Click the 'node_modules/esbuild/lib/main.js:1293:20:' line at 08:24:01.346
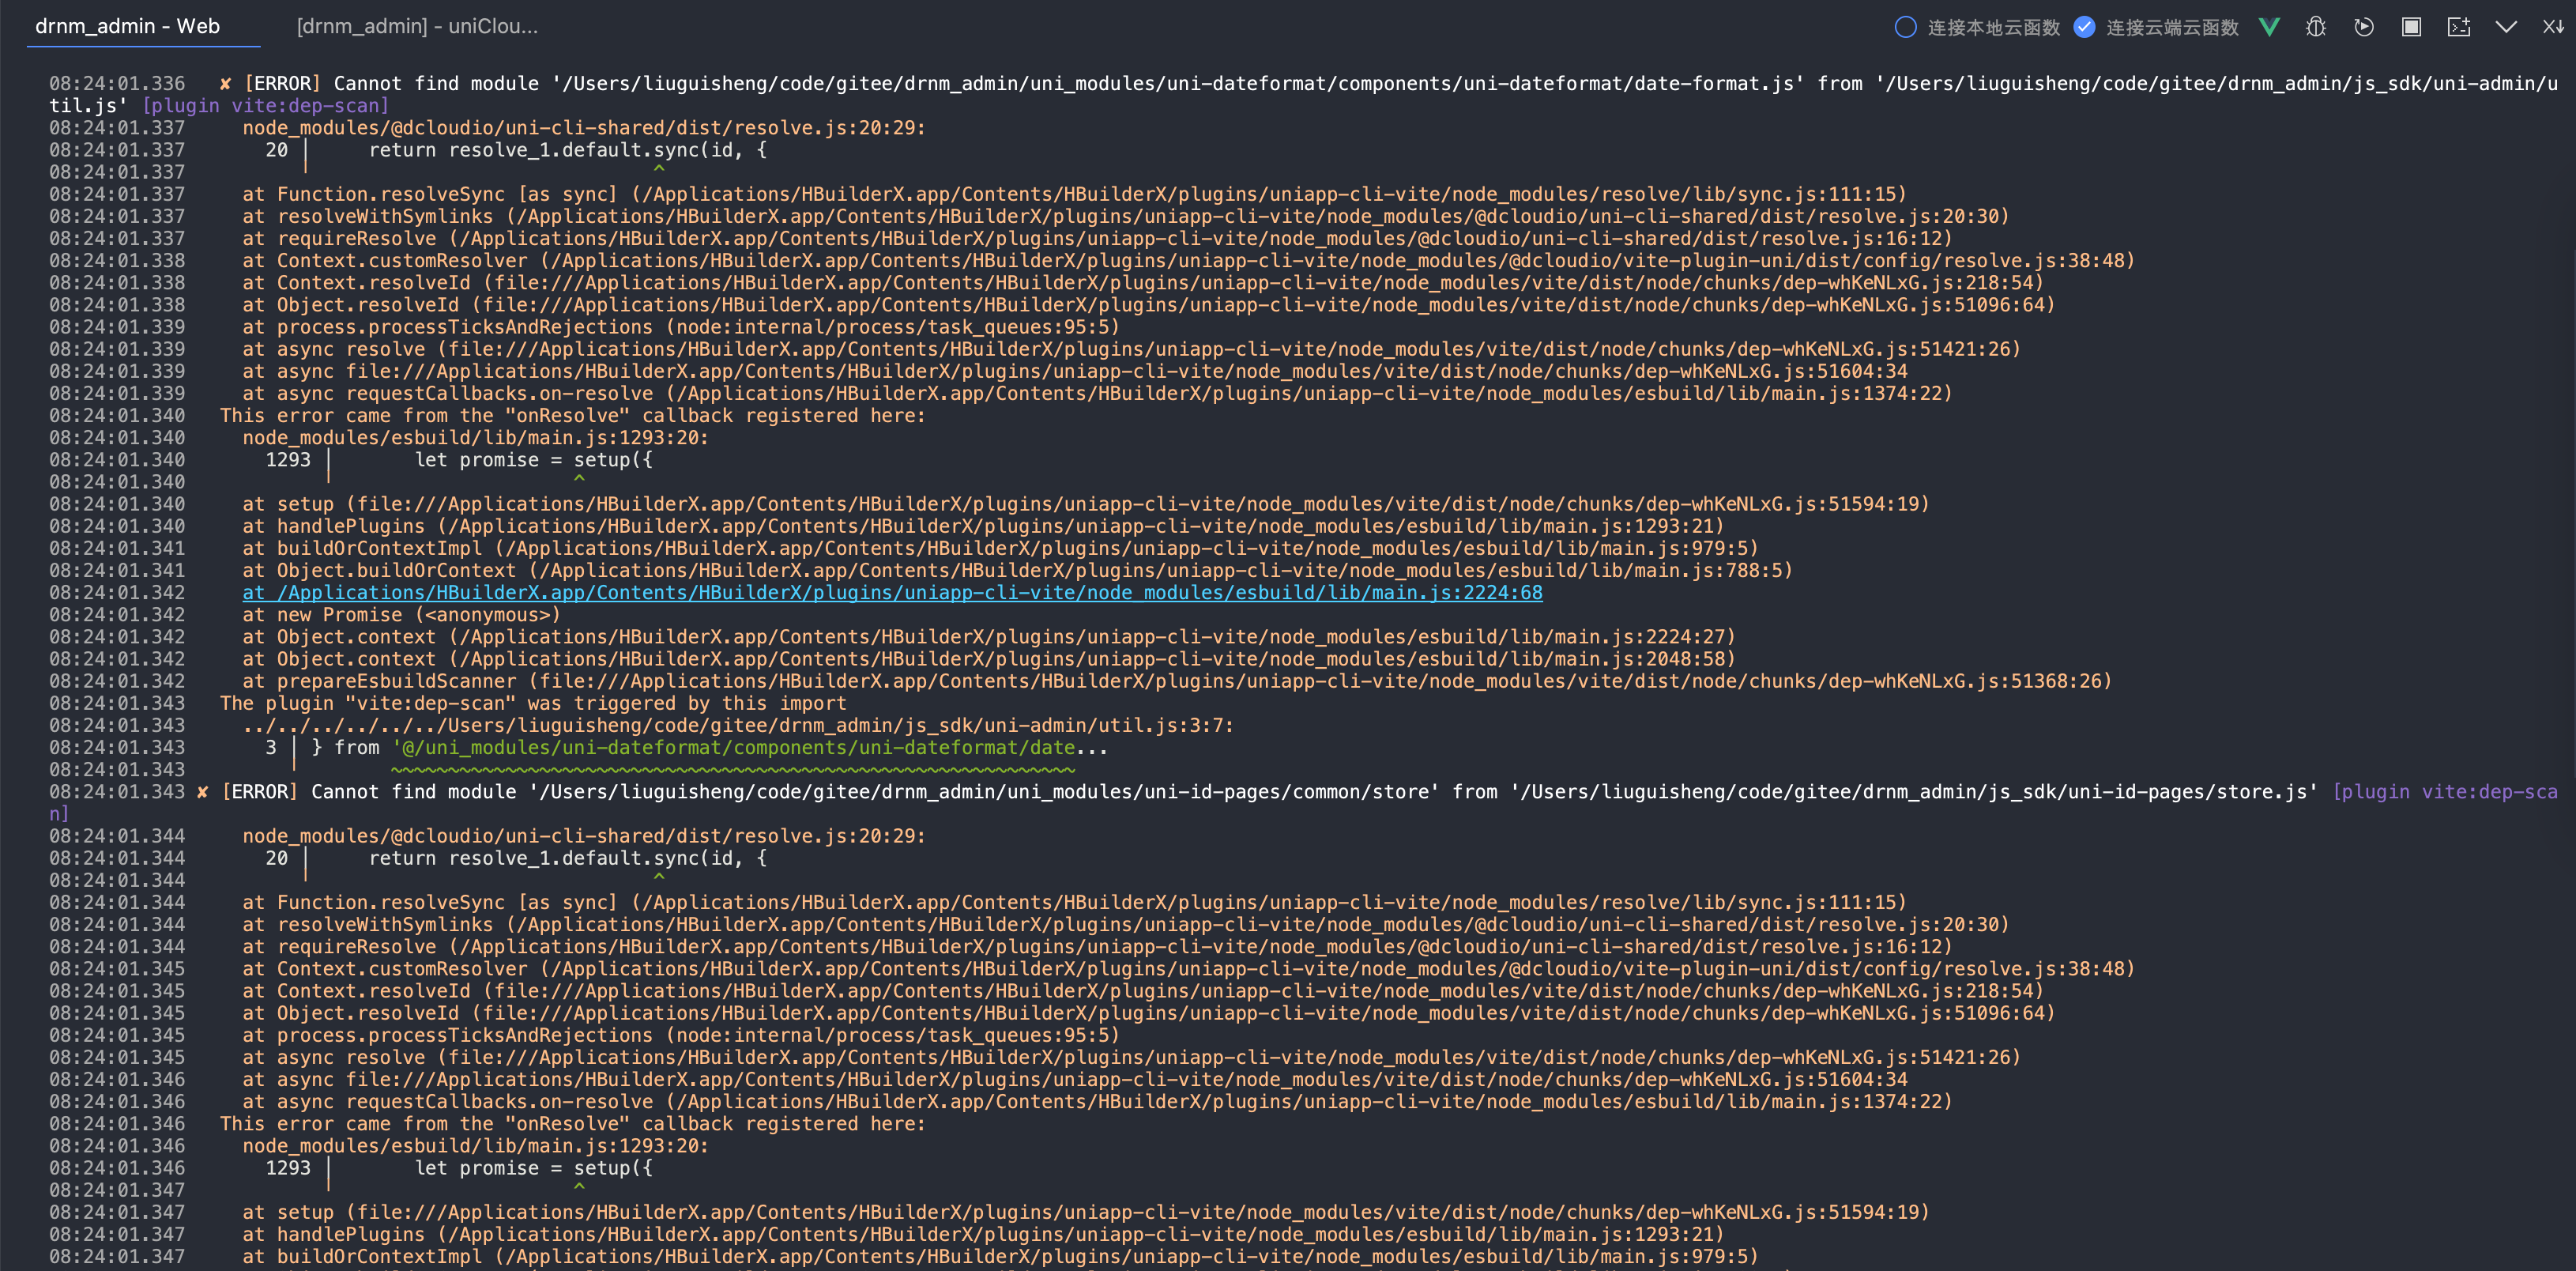 point(475,1147)
